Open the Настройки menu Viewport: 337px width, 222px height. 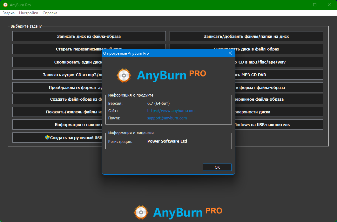point(29,13)
